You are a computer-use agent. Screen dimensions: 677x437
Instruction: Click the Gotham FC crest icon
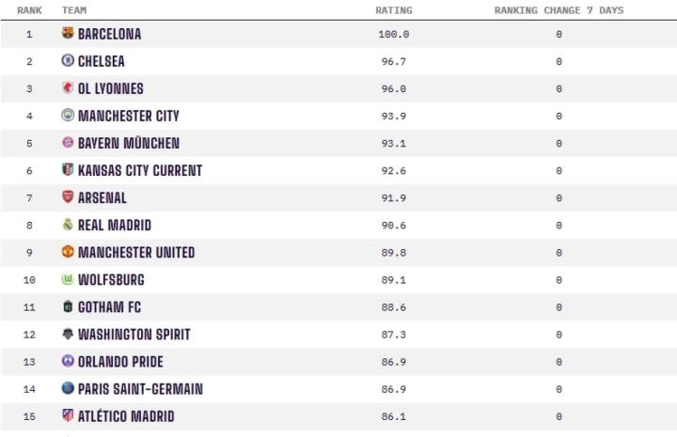68,306
